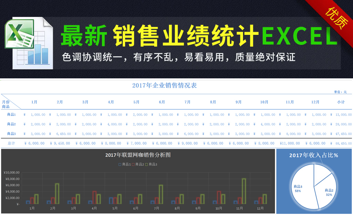Click the green 商品3 bar for 2月
Image resolution: width=353 pixels, height=223 pixels.
click(57, 194)
